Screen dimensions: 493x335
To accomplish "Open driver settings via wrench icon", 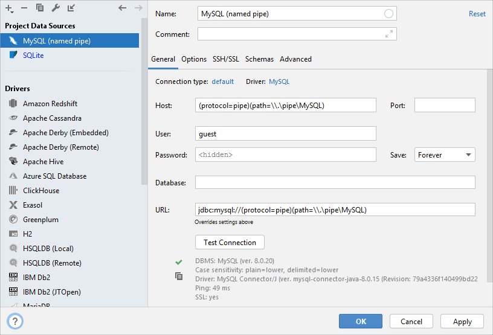I will point(56,8).
